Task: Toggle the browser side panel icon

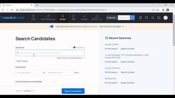Action: [163, 10]
